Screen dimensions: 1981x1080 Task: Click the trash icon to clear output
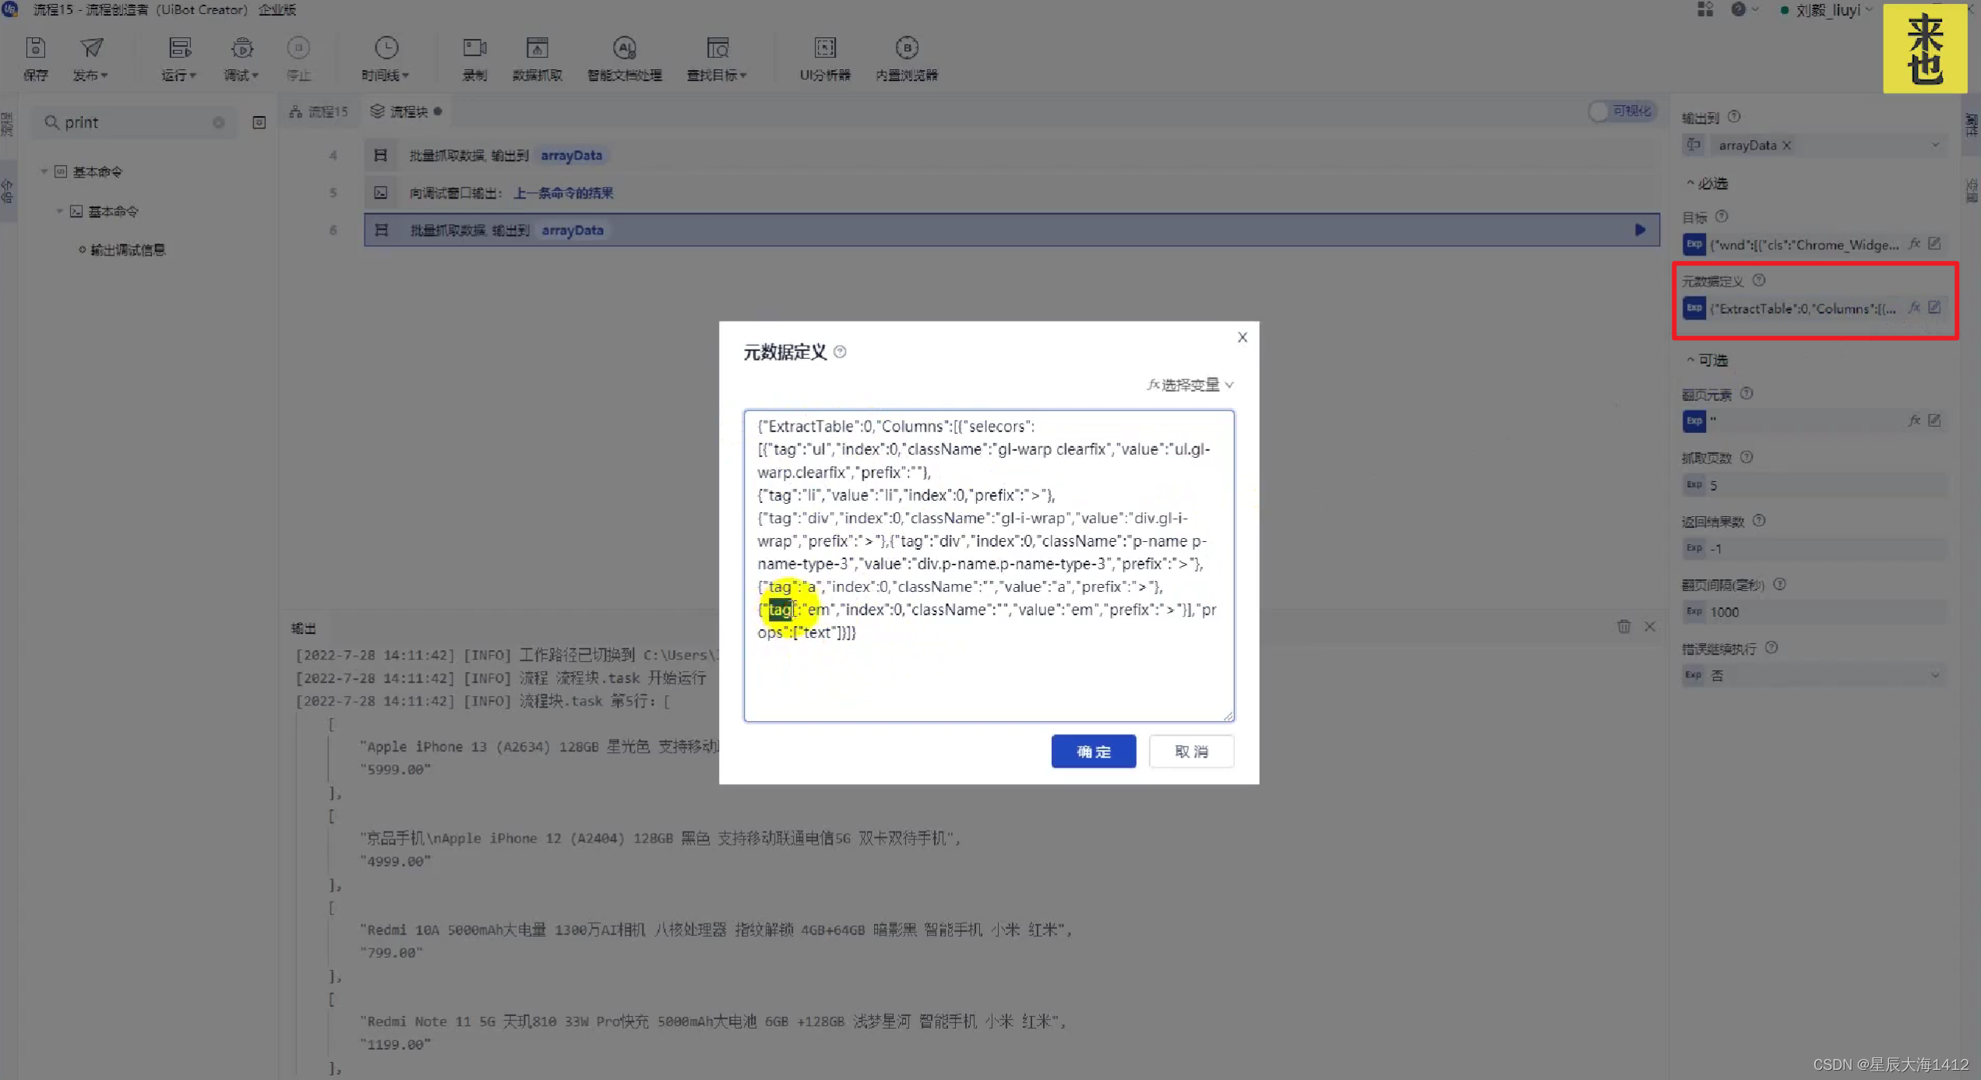tap(1623, 626)
